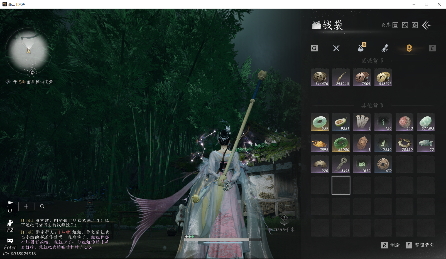The width and height of the screenshot is (446, 259).
Task: Select the gold money pouch tab
Action: 409,48
